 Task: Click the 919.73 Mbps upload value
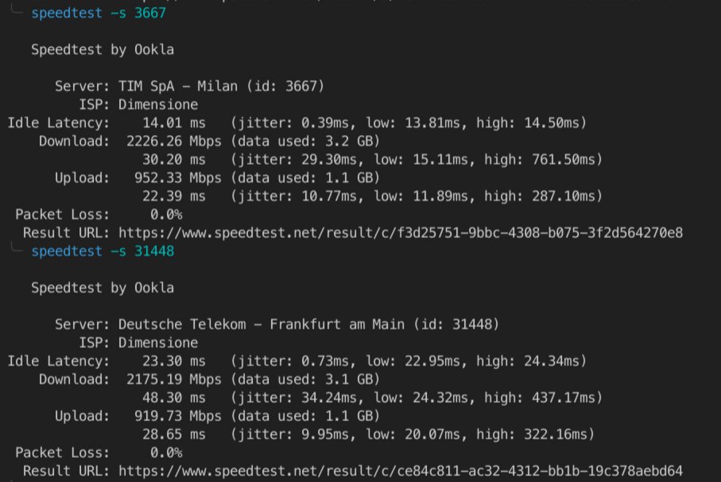tap(175, 416)
